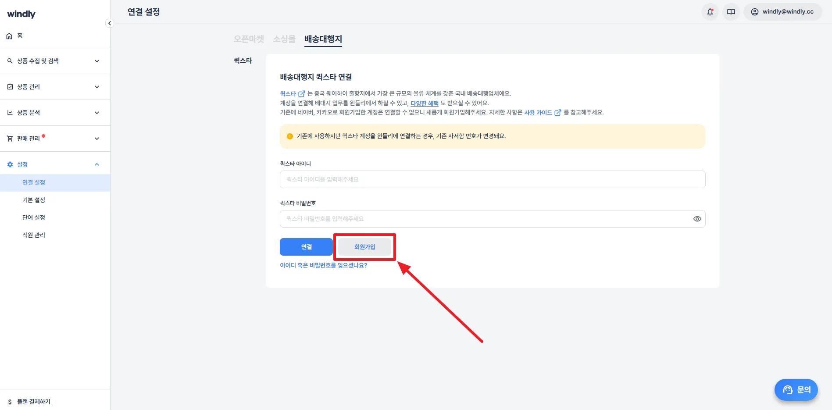Click the home icon in sidebar
Image resolution: width=832 pixels, height=410 pixels.
click(9, 36)
